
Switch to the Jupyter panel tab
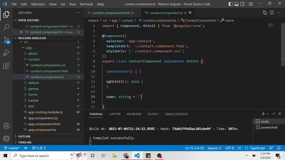115,114
